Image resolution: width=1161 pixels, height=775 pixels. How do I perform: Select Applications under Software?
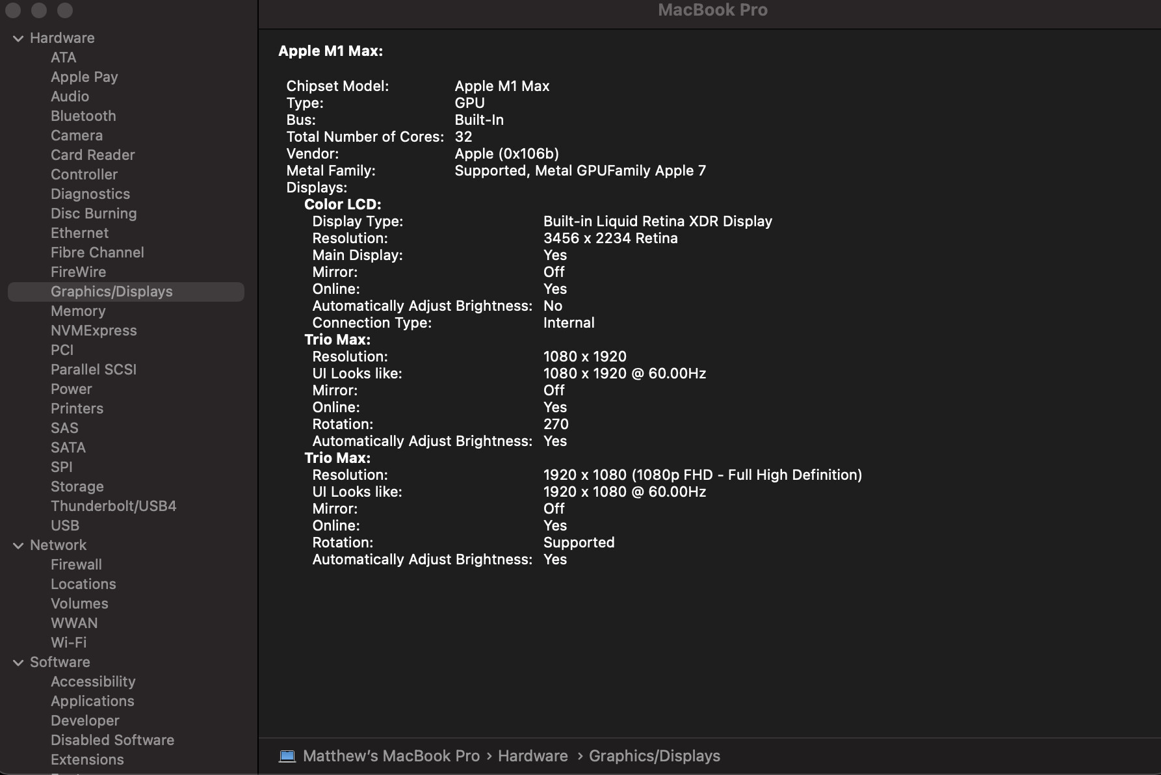(93, 702)
